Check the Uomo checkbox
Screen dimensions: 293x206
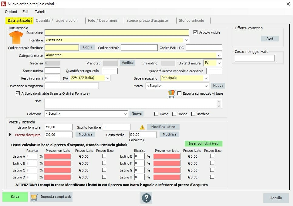tap(157, 114)
